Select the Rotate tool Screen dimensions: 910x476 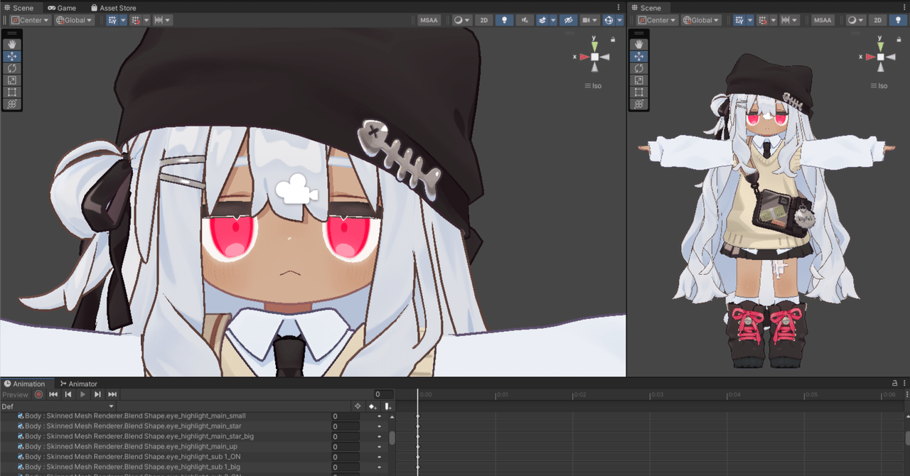[11, 68]
